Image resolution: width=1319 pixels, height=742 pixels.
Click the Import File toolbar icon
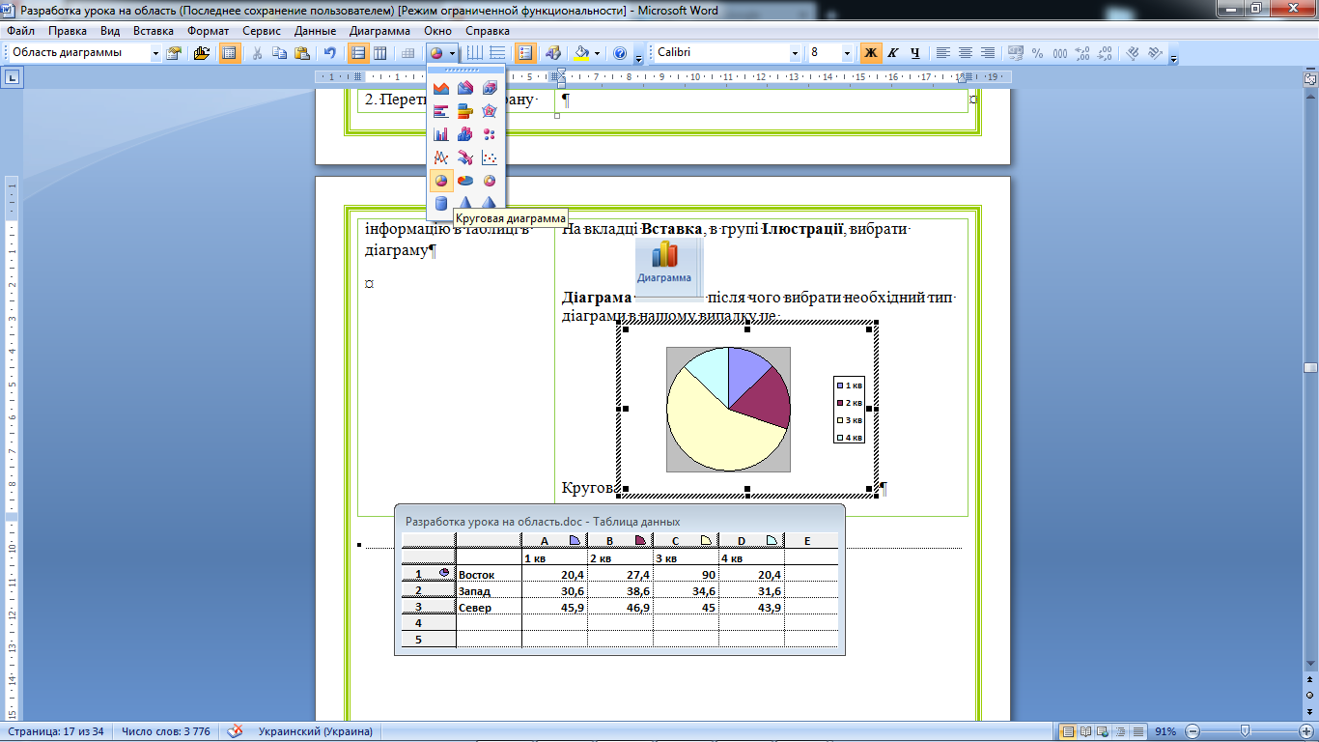coord(202,53)
